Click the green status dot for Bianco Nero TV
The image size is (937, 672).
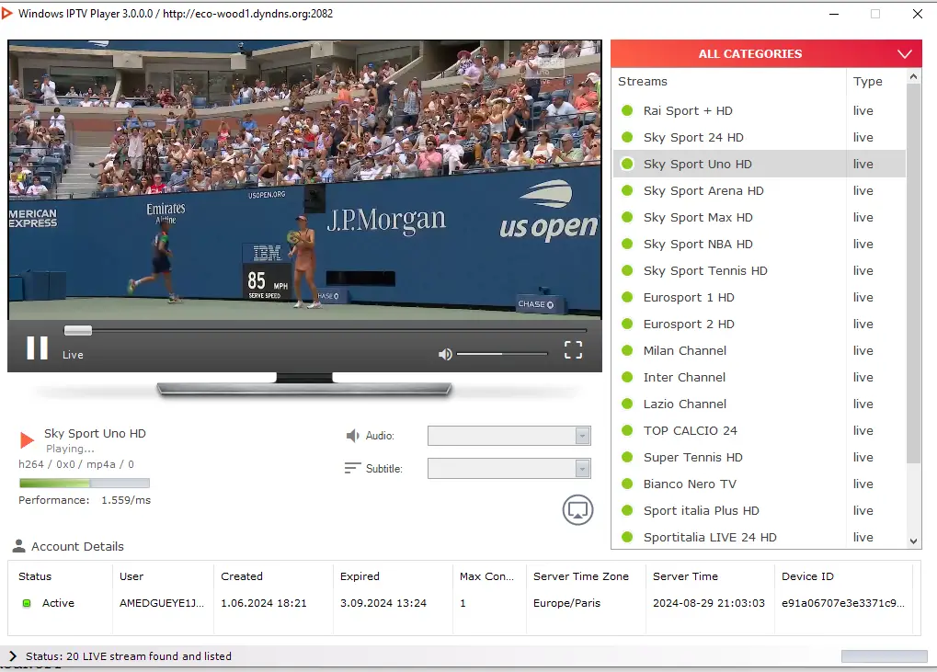click(x=627, y=484)
